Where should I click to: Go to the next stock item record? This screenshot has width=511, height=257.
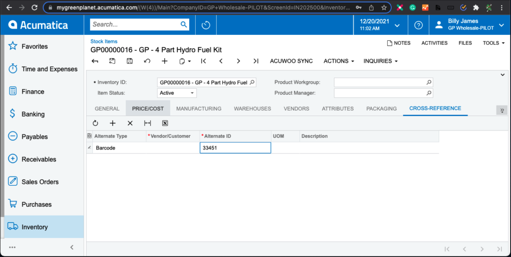click(239, 61)
